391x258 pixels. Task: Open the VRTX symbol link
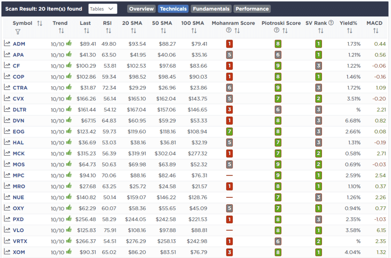[x=20, y=241]
